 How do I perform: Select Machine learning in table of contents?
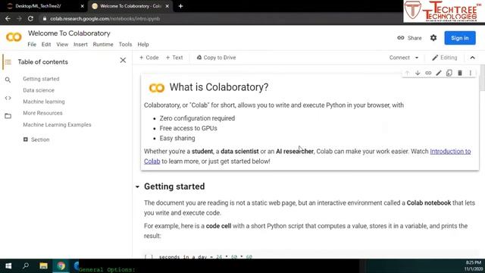point(44,102)
